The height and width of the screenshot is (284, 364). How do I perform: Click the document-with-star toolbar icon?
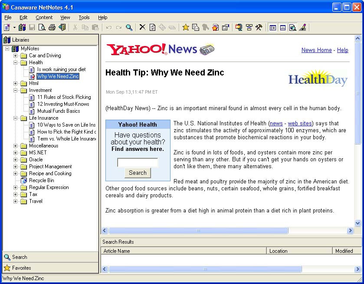216,27
